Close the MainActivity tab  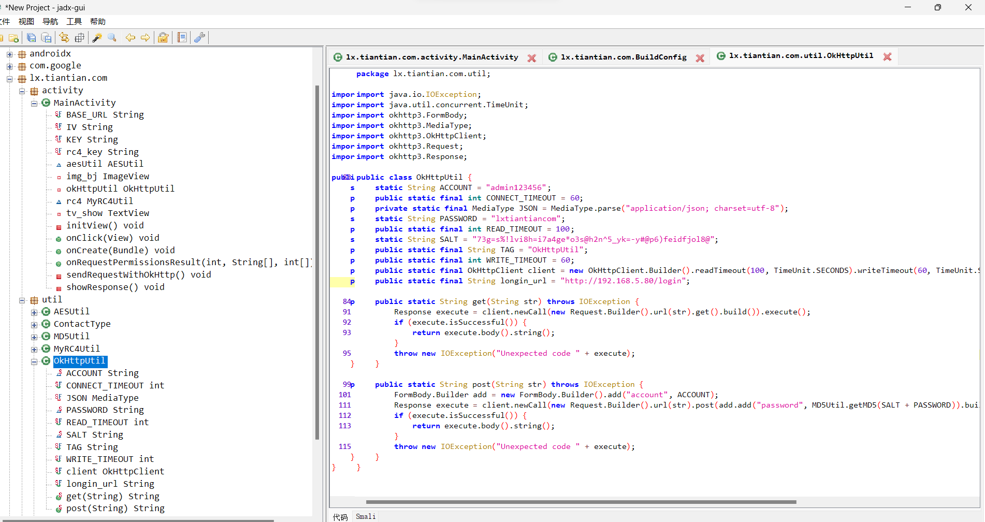[531, 58]
